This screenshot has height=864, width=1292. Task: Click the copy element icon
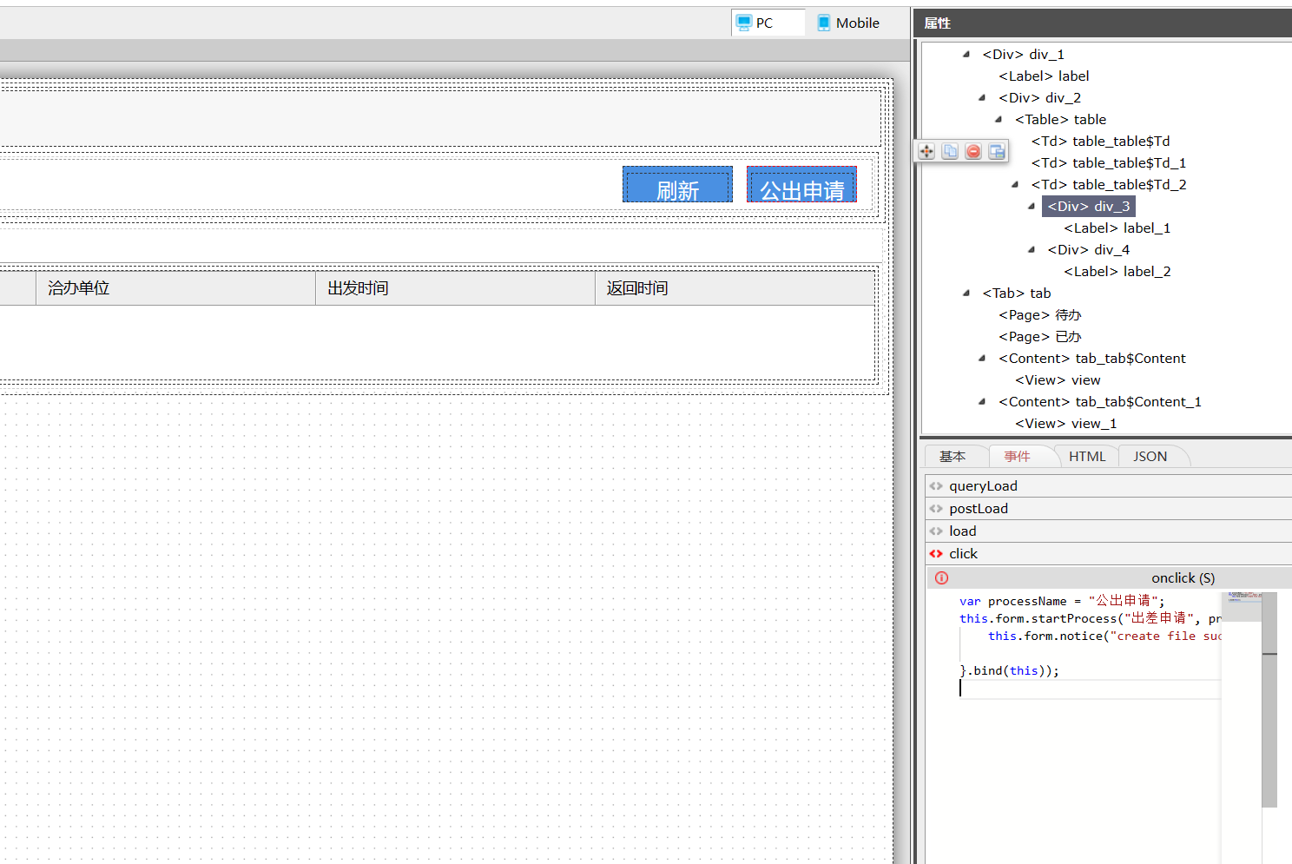[x=950, y=151]
